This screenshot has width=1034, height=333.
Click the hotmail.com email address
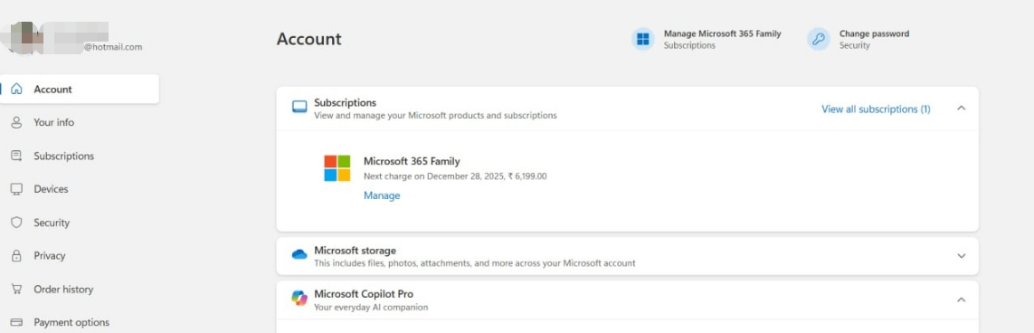pos(113,47)
